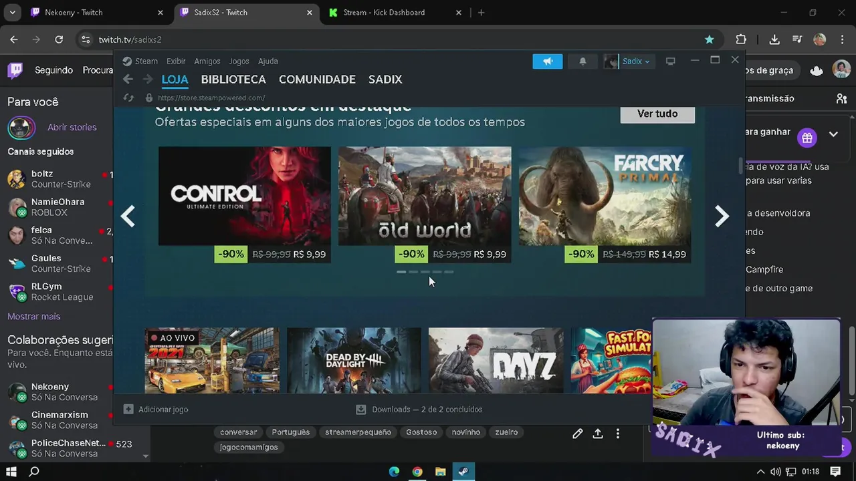Open Dead by Daylight thumbnail
856x481 pixels.
[354, 360]
